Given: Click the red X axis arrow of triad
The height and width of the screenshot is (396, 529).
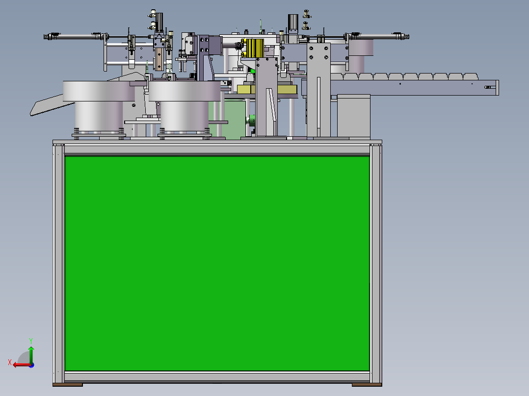Looking at the screenshot, I should point(21,365).
